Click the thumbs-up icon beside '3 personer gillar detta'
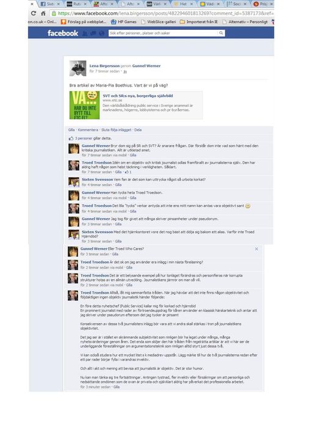Screen dimensions: 321x428 [x=71, y=139]
